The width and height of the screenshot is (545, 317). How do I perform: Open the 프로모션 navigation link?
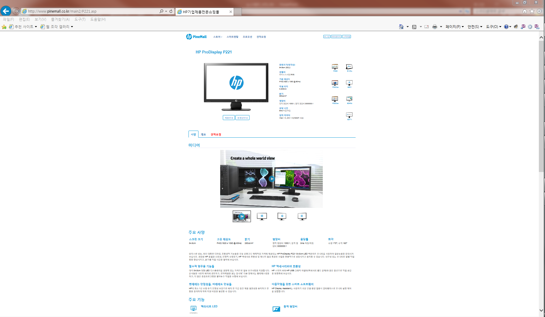coord(247,37)
